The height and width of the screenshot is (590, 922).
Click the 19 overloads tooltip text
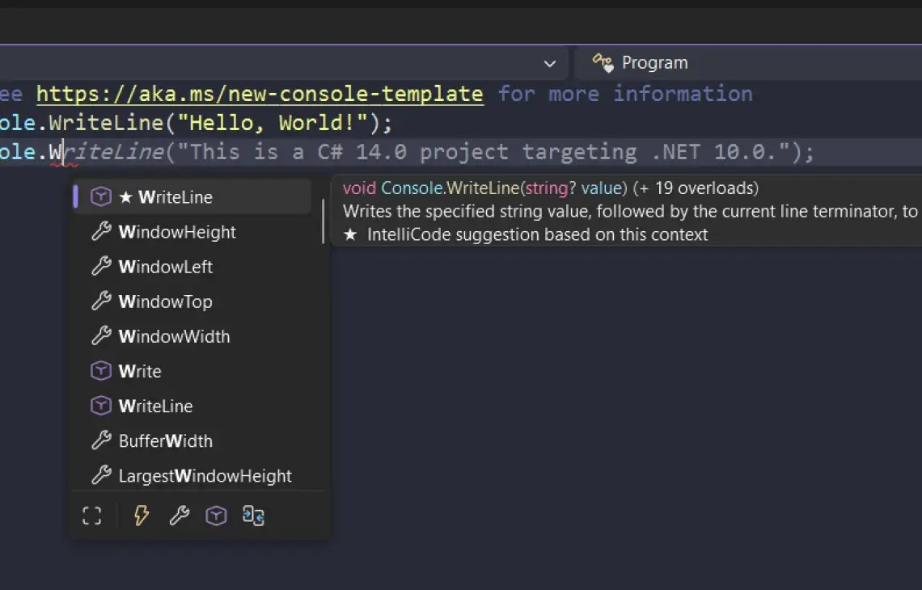(696, 188)
